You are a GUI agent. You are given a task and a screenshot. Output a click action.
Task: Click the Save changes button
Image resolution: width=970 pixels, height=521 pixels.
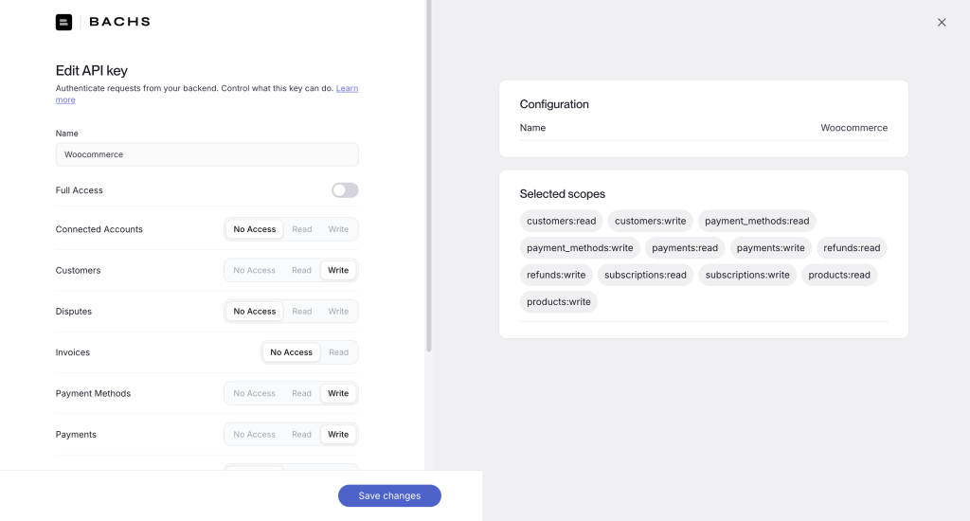389,495
